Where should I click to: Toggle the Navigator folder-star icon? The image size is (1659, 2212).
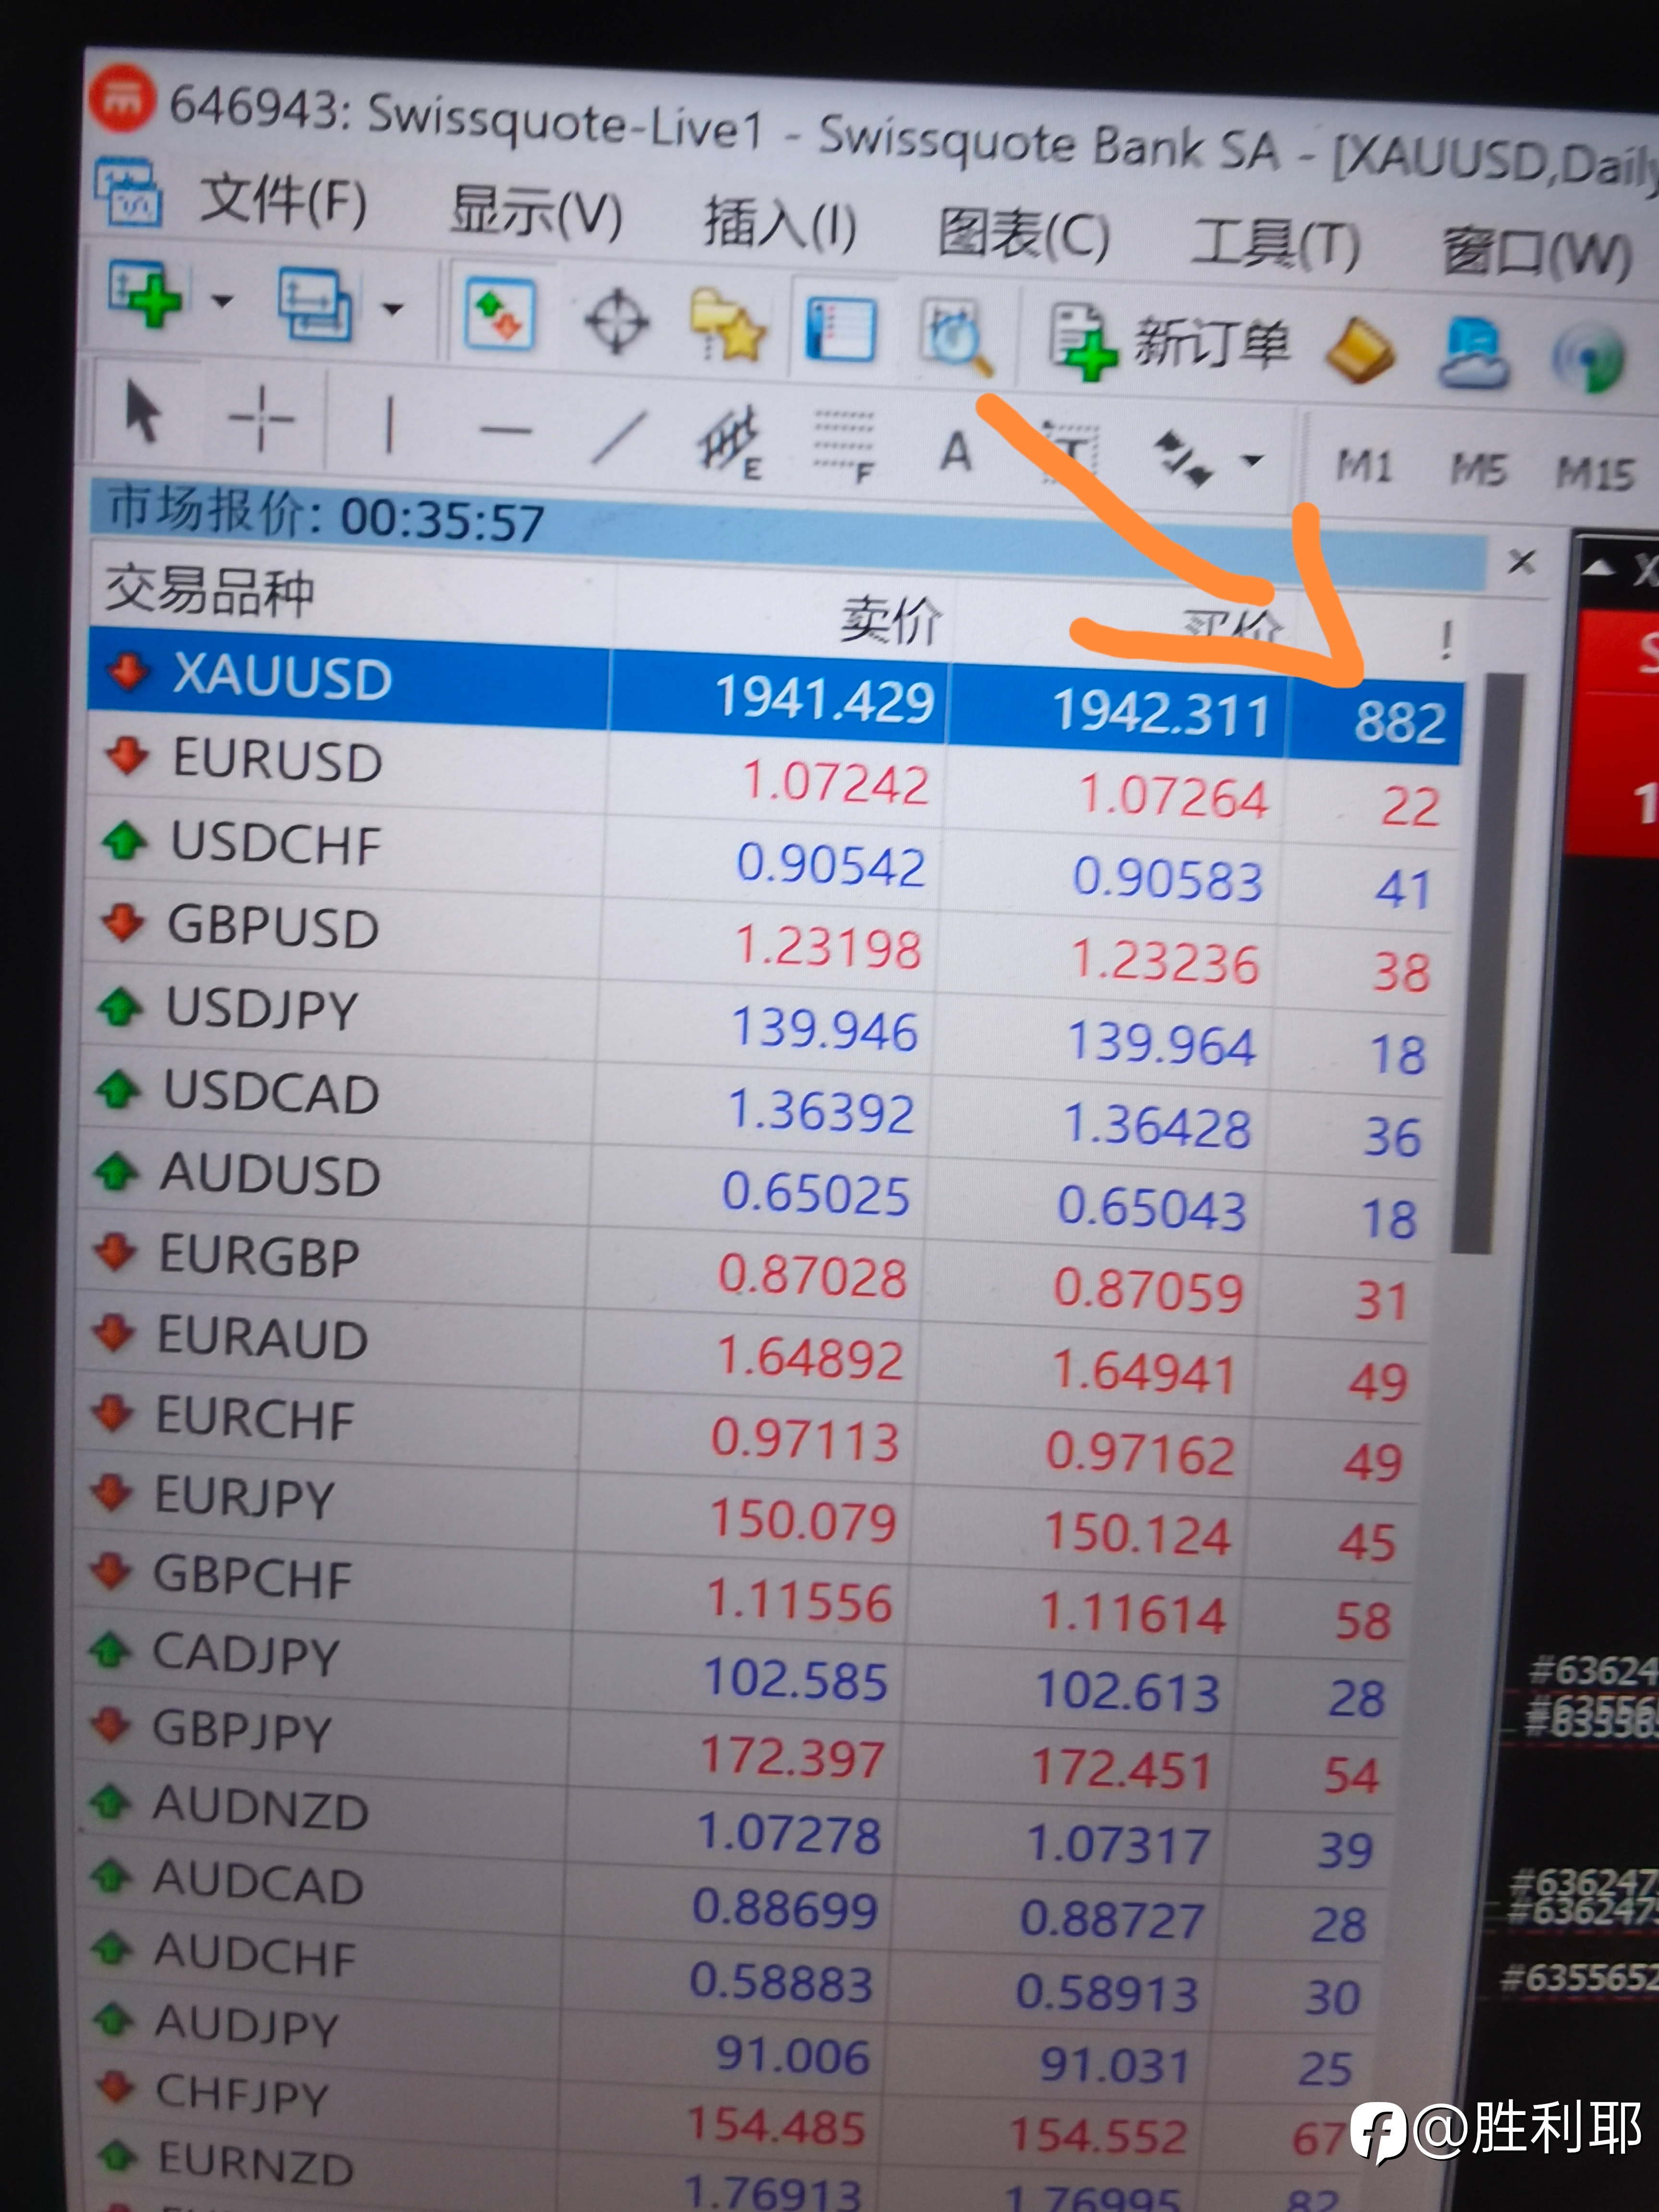728,325
